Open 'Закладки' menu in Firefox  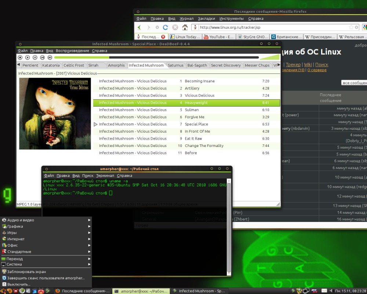206,18
